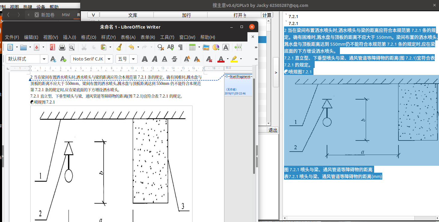Viewport: 439px width, 222px height.
Task: Clear direct formatting icon
Action: (x=209, y=59)
